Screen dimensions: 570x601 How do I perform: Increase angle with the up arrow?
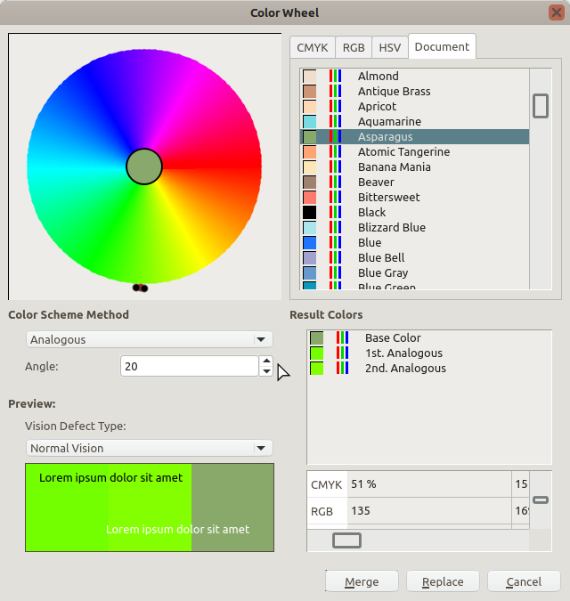pyautogui.click(x=266, y=361)
